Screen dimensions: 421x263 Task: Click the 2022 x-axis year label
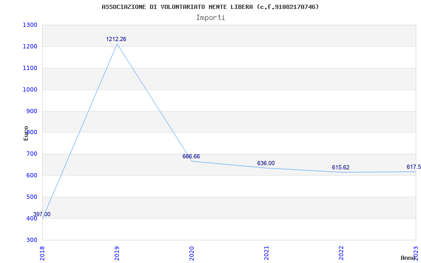coord(341,253)
